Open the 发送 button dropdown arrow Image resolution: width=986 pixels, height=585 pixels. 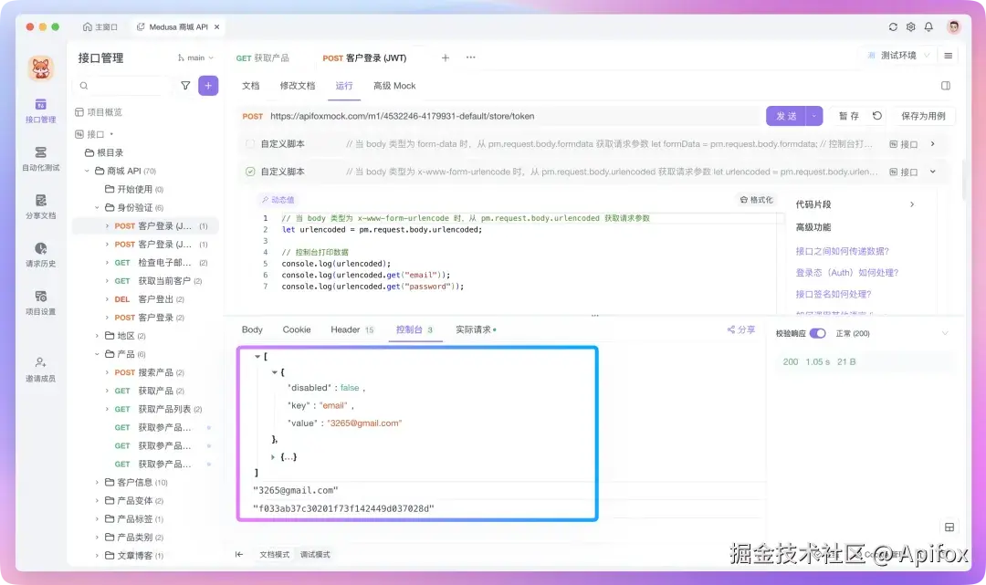click(814, 116)
